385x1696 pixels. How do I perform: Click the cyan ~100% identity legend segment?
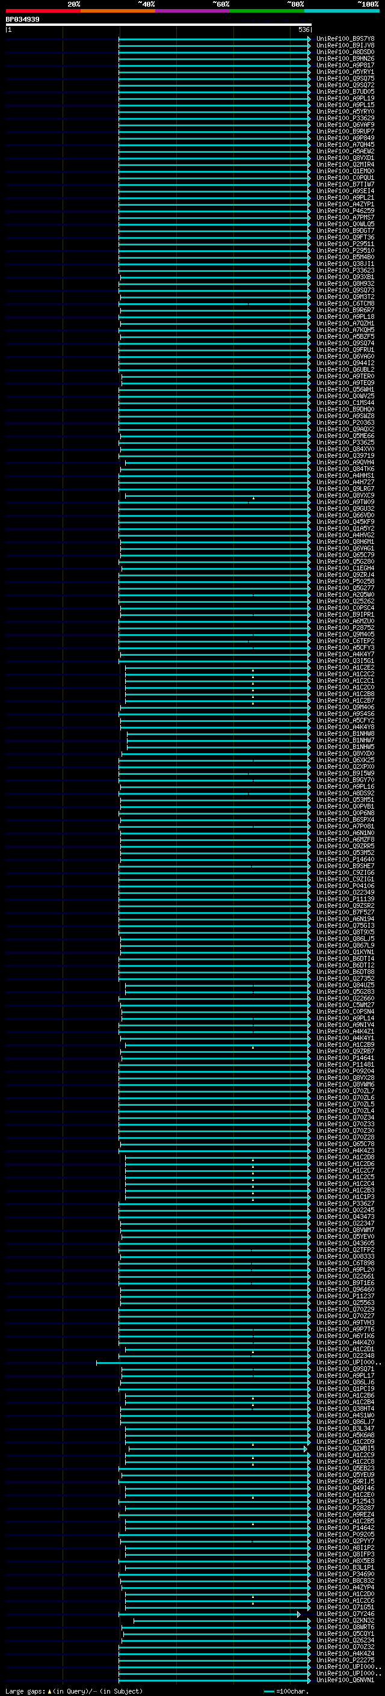(342, 11)
